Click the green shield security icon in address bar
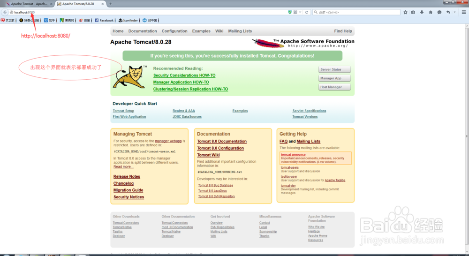The image size is (469, 256). coord(289,12)
